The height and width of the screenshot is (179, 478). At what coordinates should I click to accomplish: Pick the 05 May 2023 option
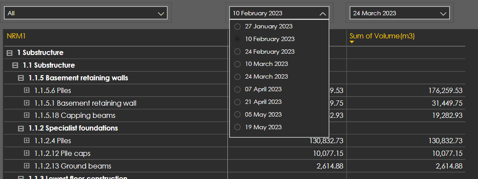[237, 114]
